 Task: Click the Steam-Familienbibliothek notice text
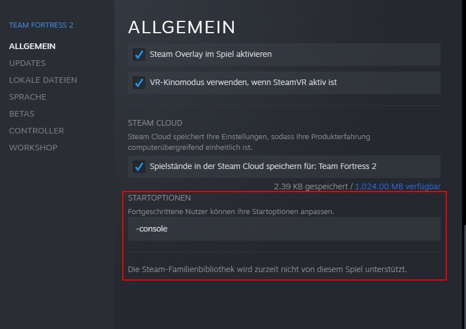(267, 269)
